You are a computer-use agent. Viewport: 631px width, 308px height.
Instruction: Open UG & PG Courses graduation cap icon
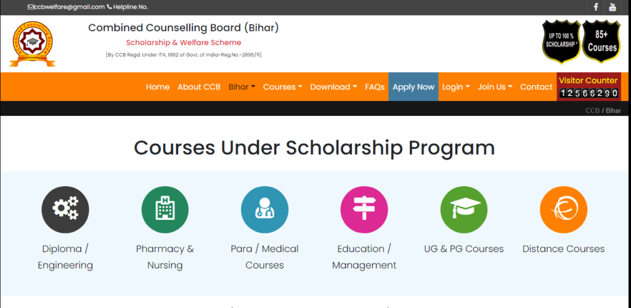[464, 210]
